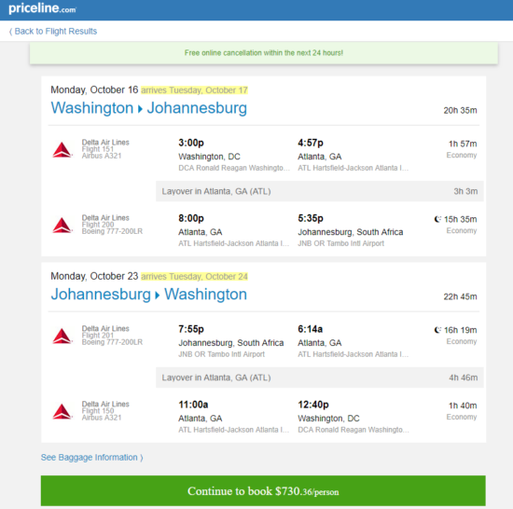The image size is (513, 509).
Task: Click Delta logo for Flight 200
Action: pos(62,226)
